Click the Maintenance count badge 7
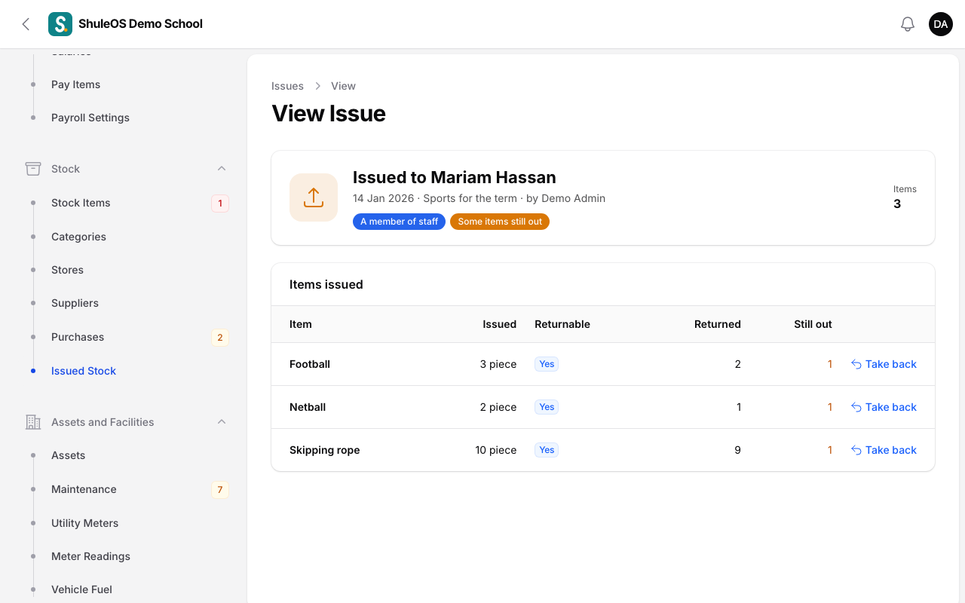Screen dimensions: 965x603 pos(220,489)
